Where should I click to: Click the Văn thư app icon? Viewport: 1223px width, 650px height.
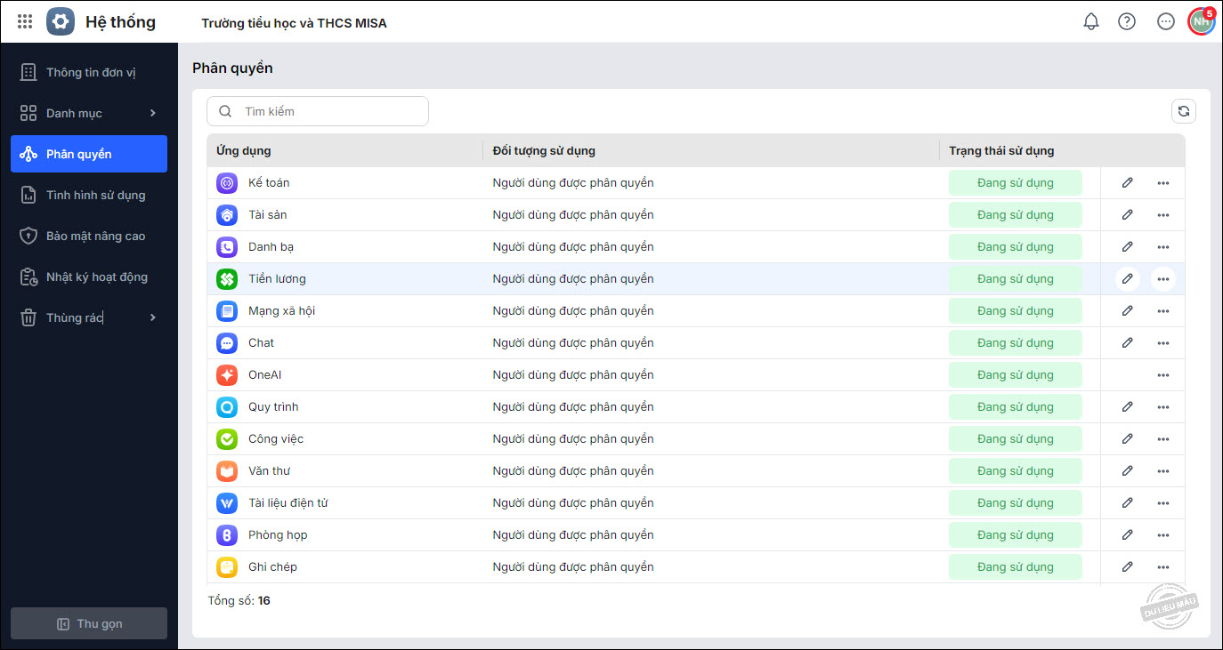(227, 471)
